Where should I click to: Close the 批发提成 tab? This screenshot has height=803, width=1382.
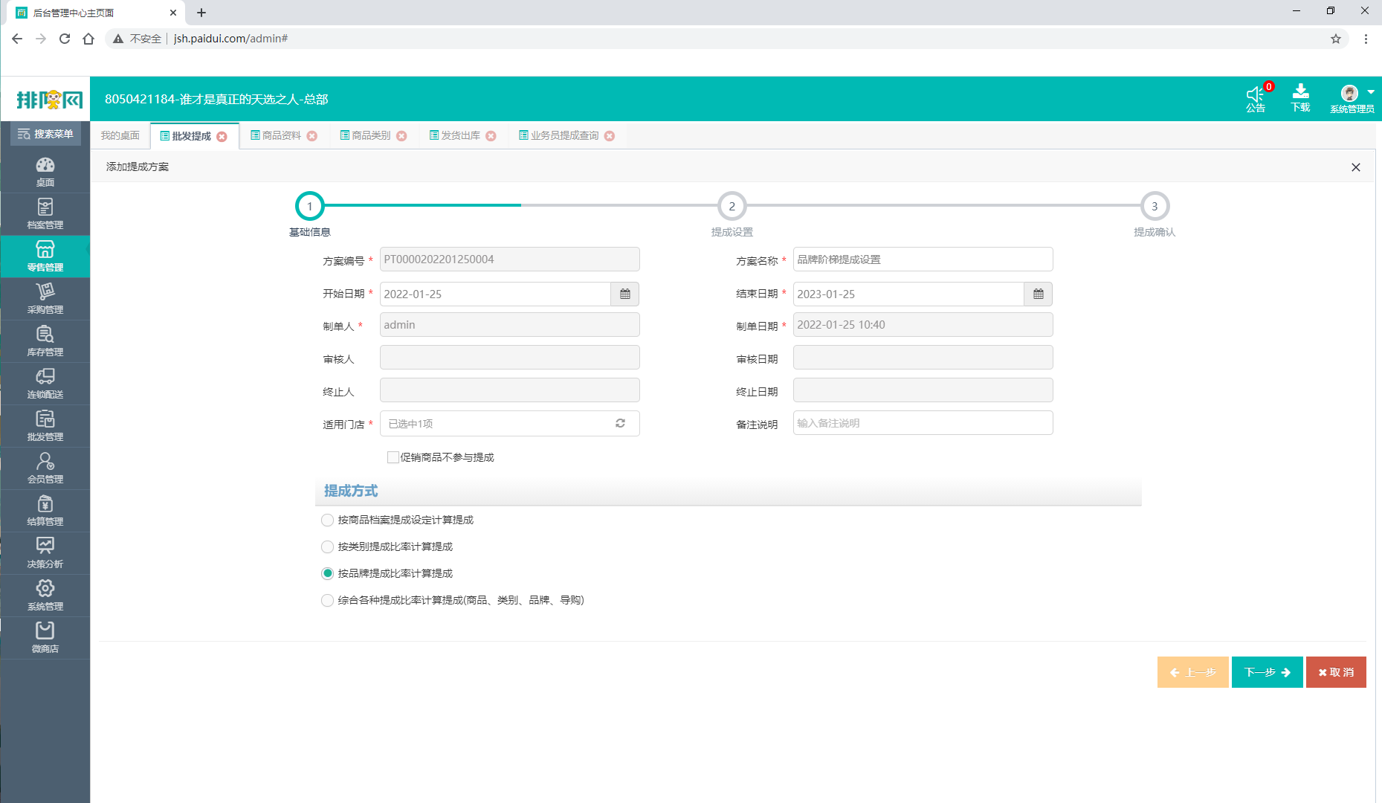coord(222,137)
